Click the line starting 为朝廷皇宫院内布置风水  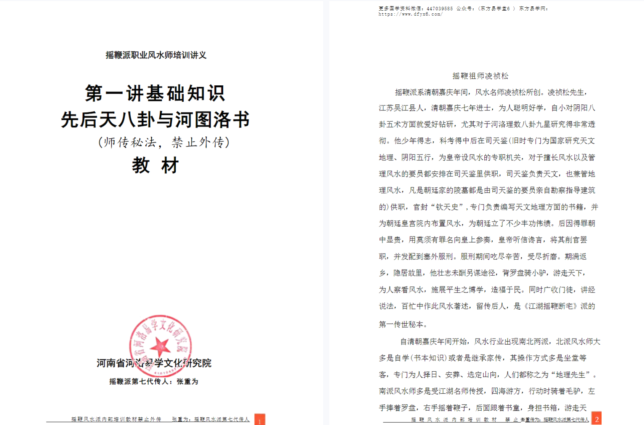[x=487, y=224]
